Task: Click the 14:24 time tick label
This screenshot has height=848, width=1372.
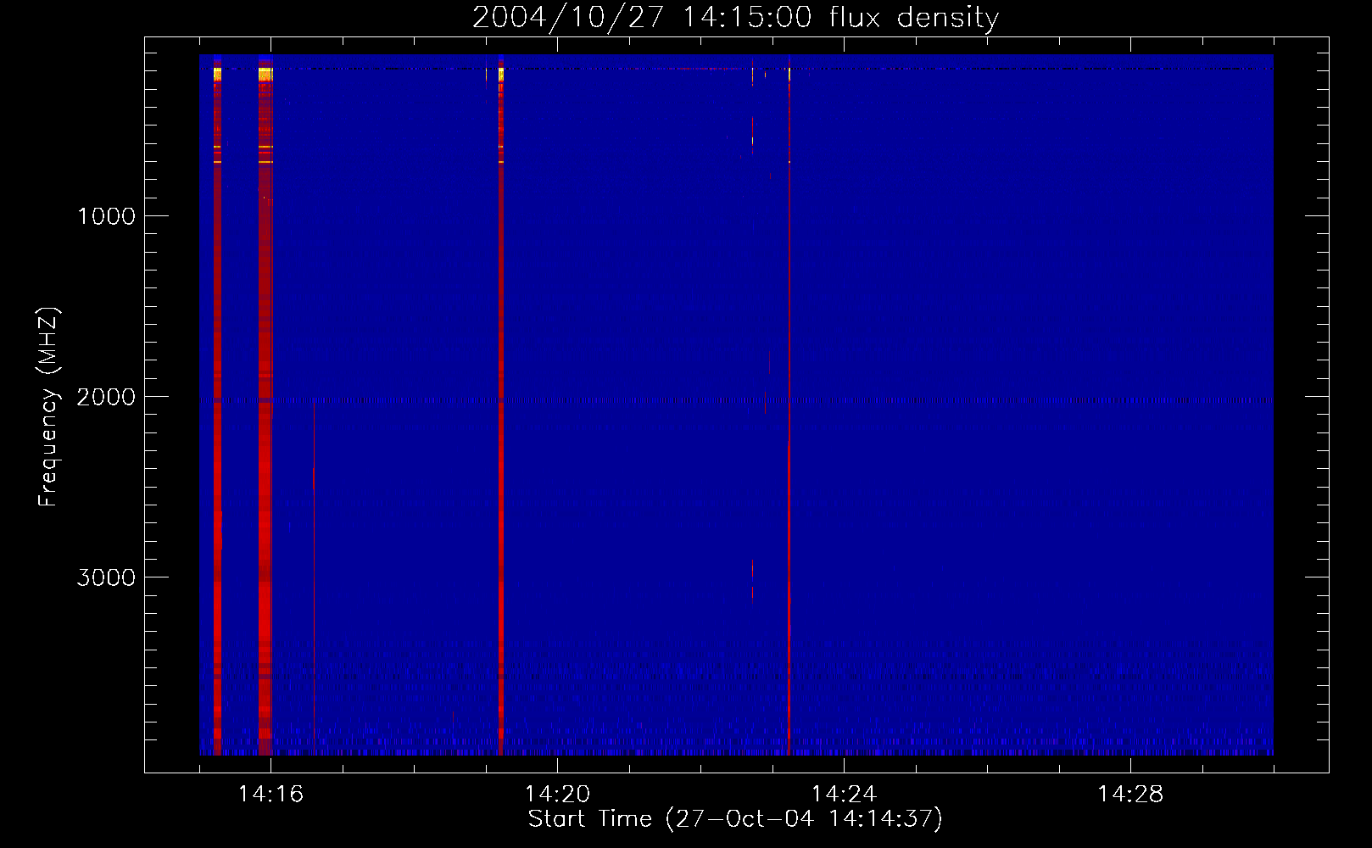Action: tap(844, 794)
